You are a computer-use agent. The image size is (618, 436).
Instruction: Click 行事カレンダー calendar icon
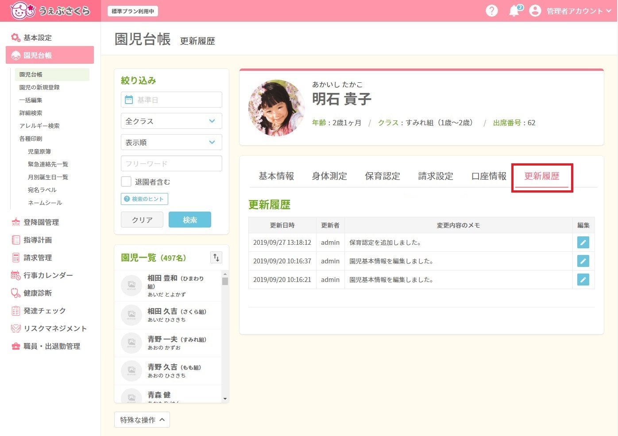pos(16,275)
